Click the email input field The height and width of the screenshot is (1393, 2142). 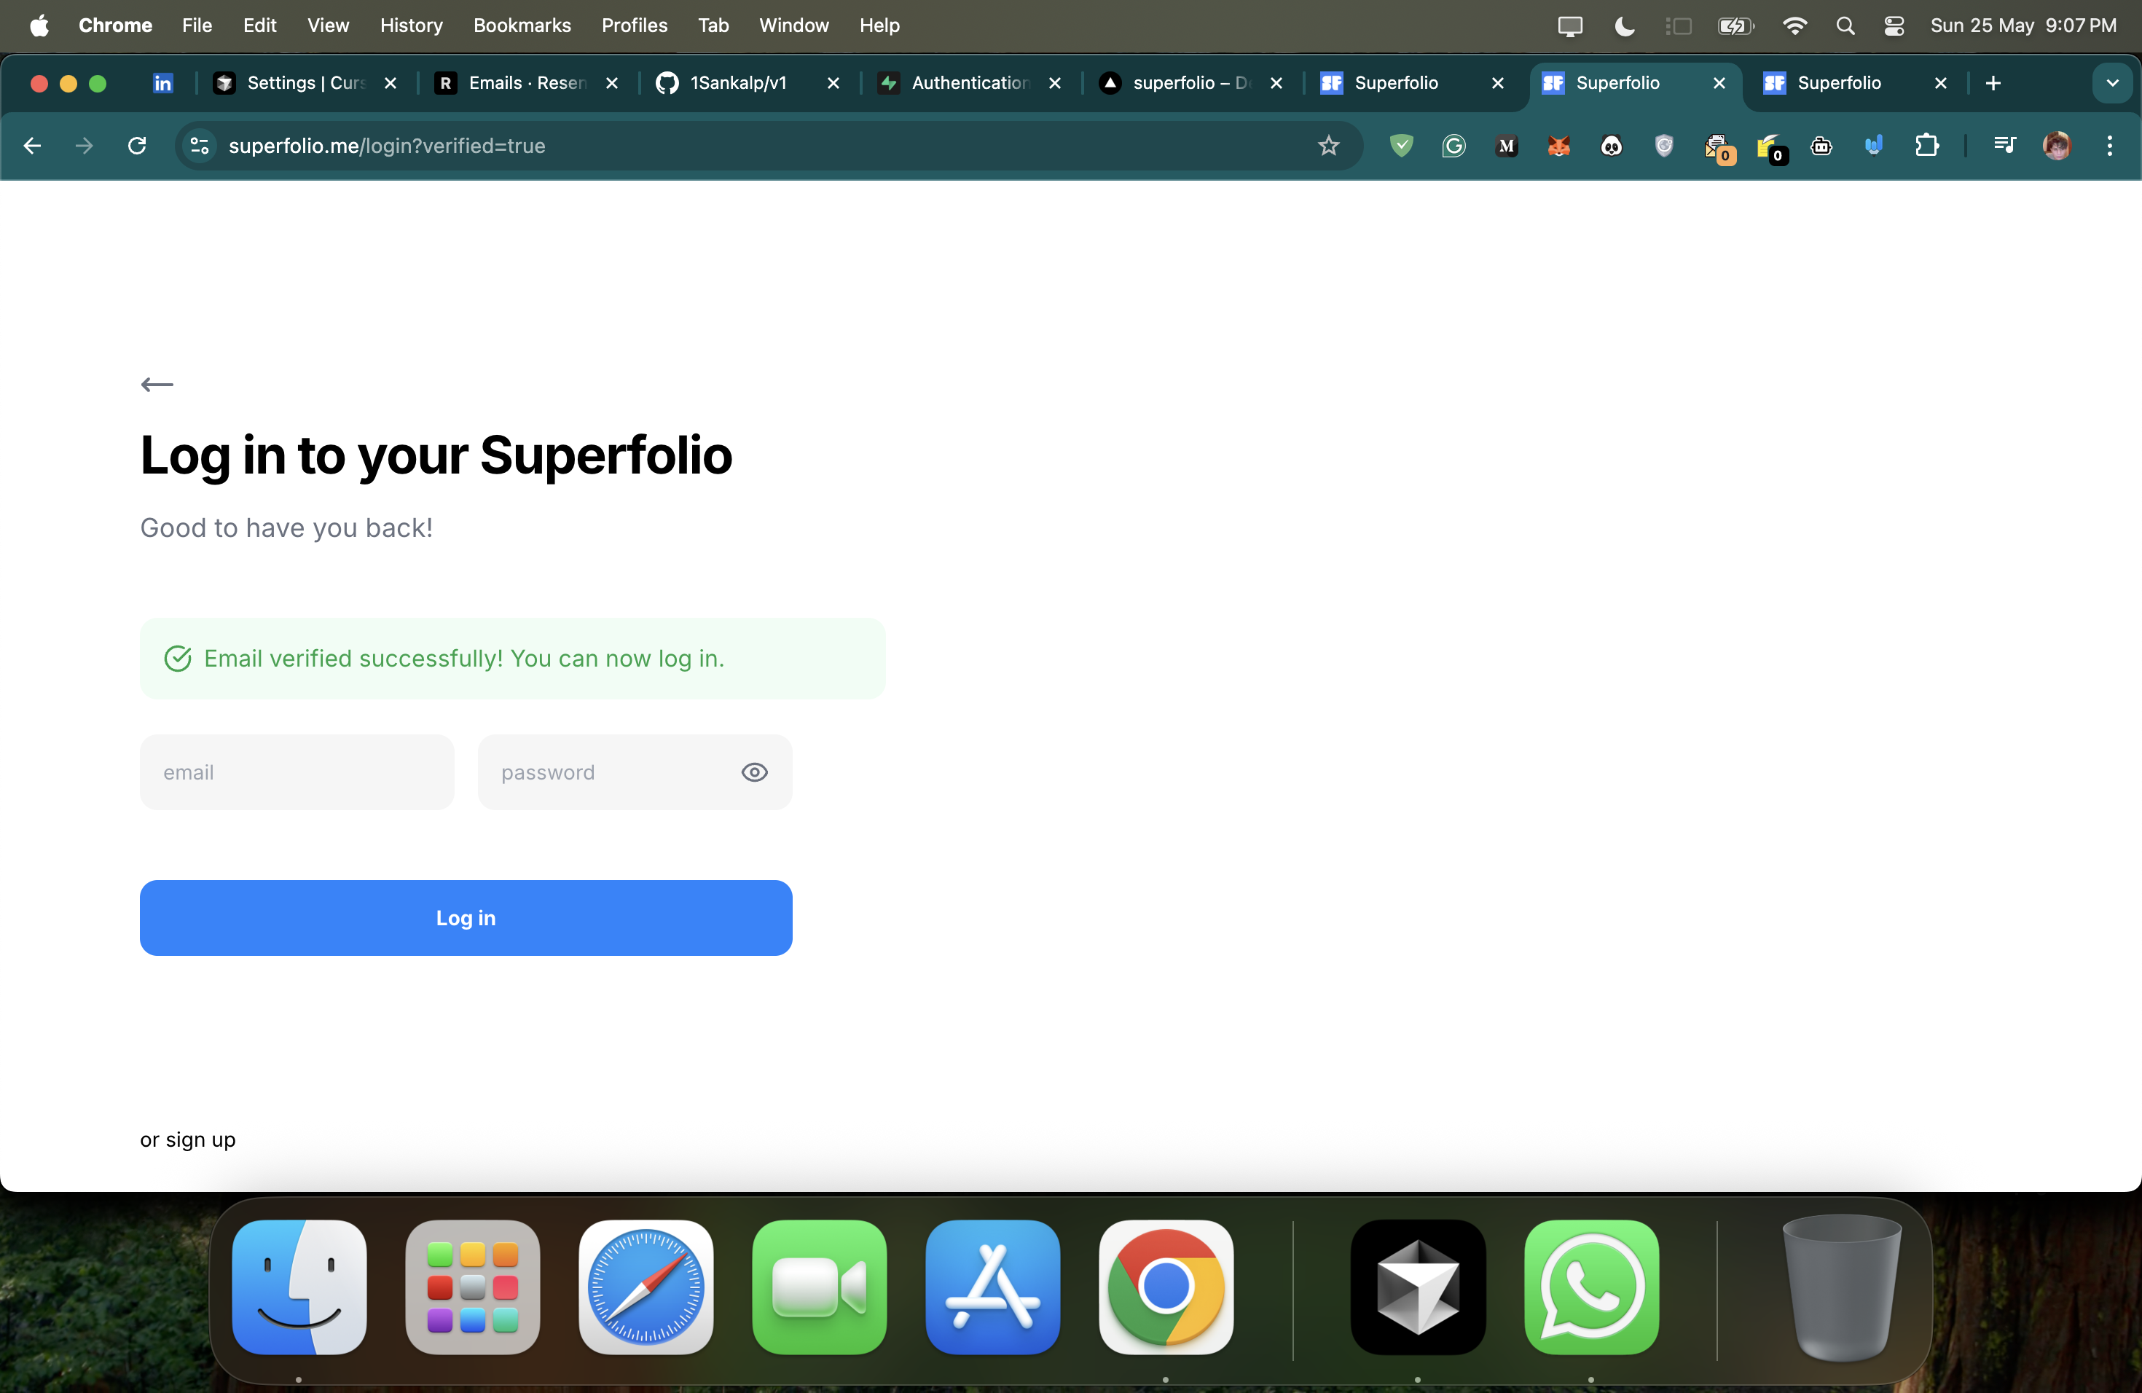[x=297, y=772]
